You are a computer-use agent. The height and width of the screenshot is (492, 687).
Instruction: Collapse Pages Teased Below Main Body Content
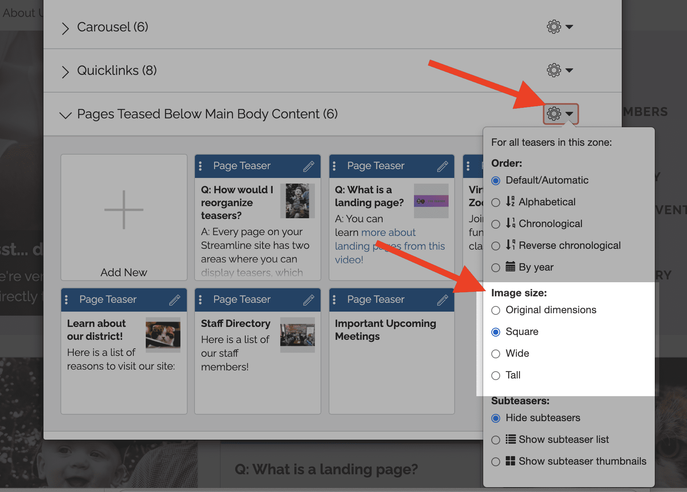pyautogui.click(x=65, y=116)
